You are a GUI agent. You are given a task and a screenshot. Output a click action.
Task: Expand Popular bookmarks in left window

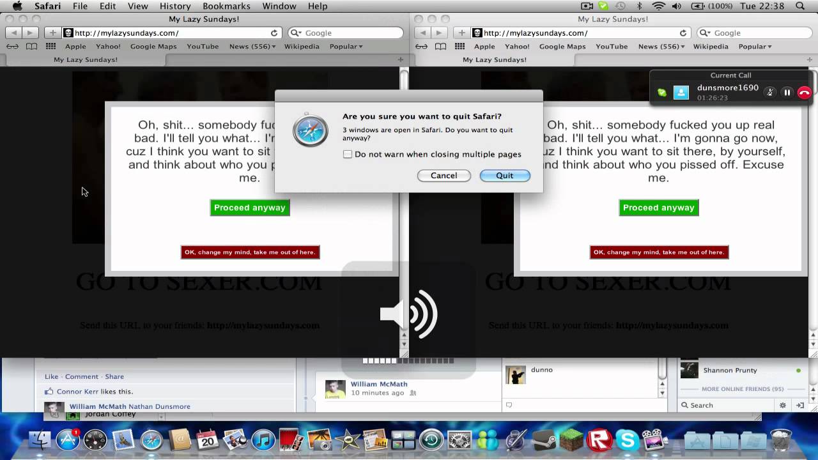point(346,47)
